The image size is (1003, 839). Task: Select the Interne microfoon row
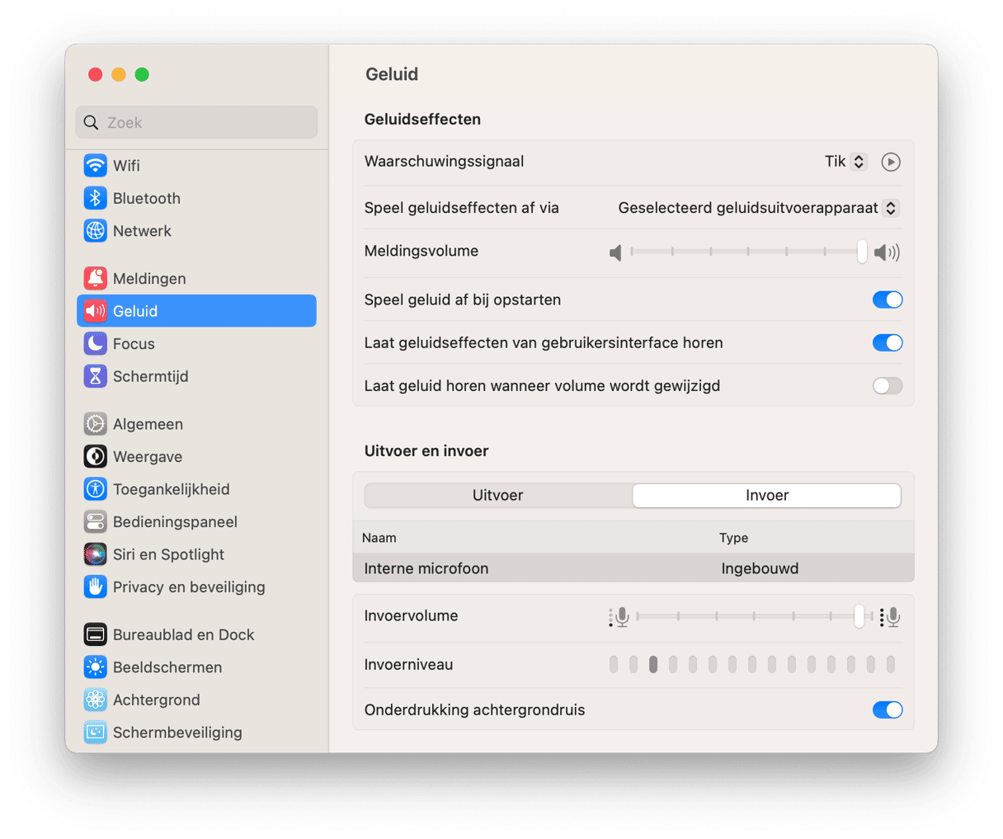pos(633,568)
